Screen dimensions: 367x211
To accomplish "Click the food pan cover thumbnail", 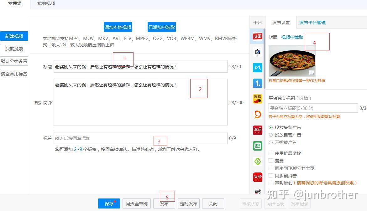I will pos(292,61).
